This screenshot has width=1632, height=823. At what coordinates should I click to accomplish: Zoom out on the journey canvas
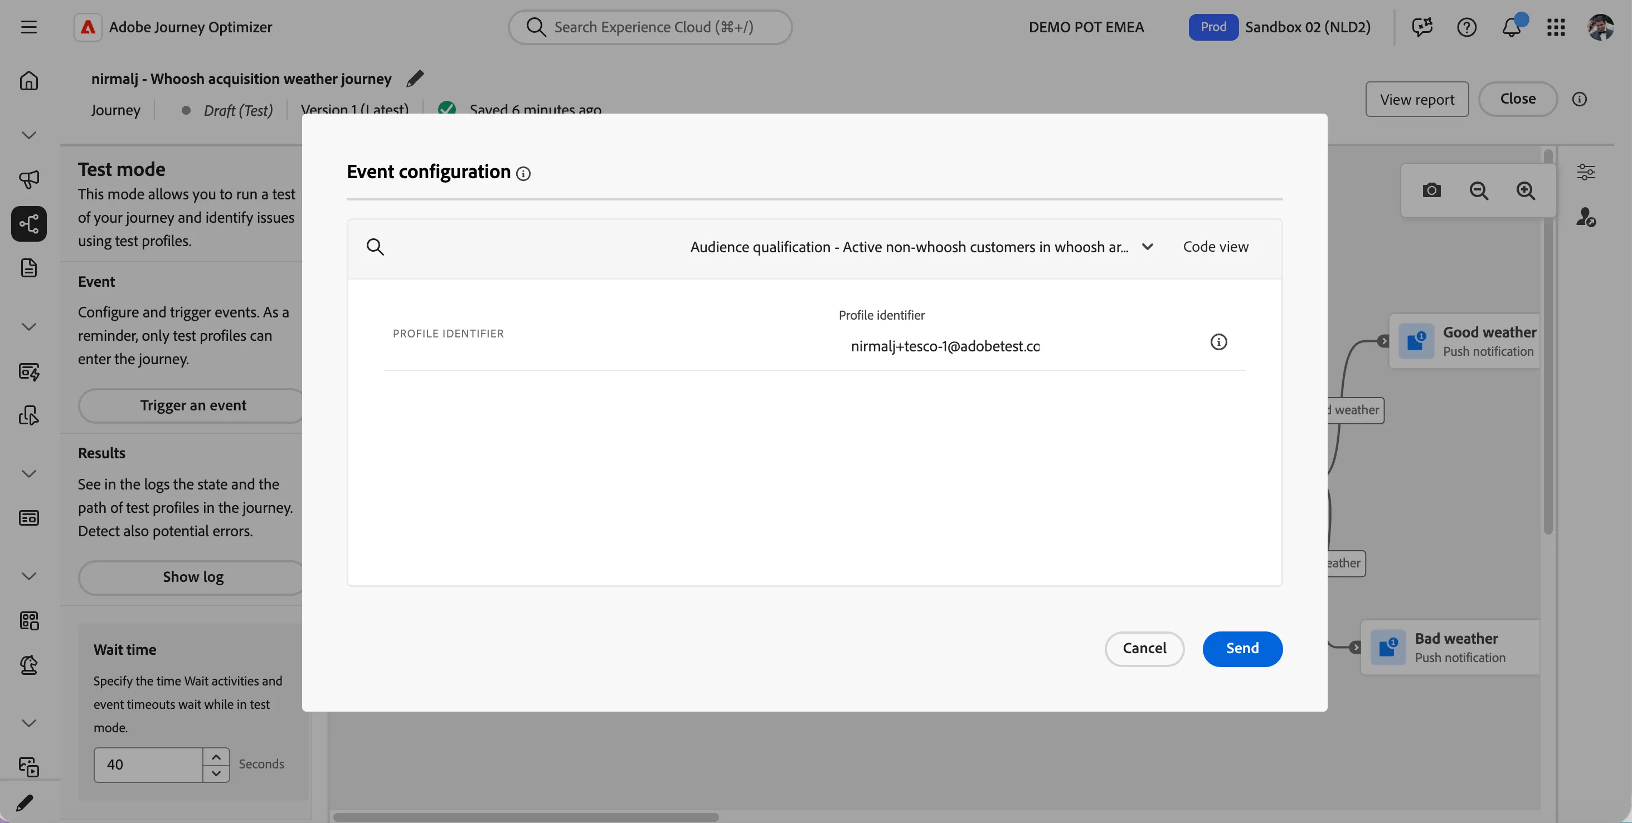(x=1479, y=190)
